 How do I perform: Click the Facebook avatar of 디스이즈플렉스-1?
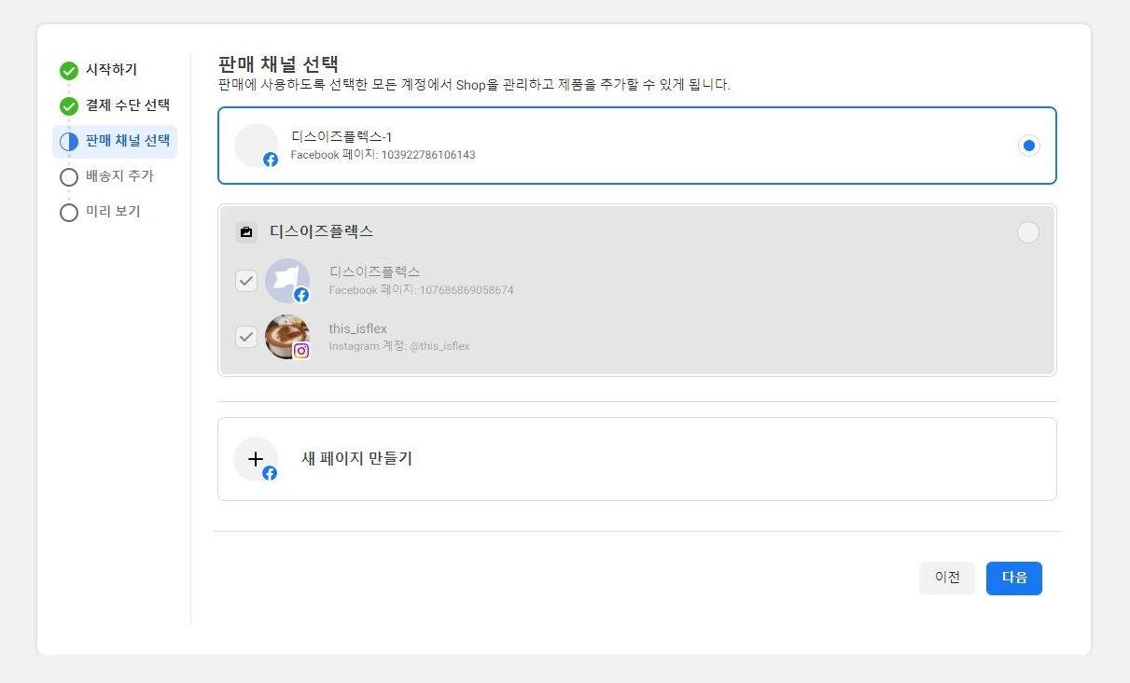[x=257, y=146]
